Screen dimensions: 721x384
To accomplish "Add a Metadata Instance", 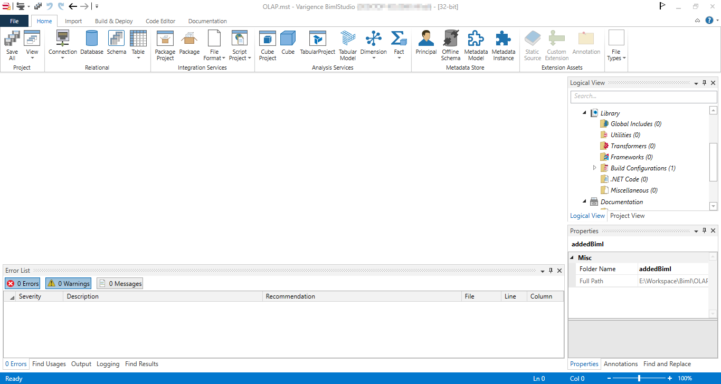I will [504, 45].
